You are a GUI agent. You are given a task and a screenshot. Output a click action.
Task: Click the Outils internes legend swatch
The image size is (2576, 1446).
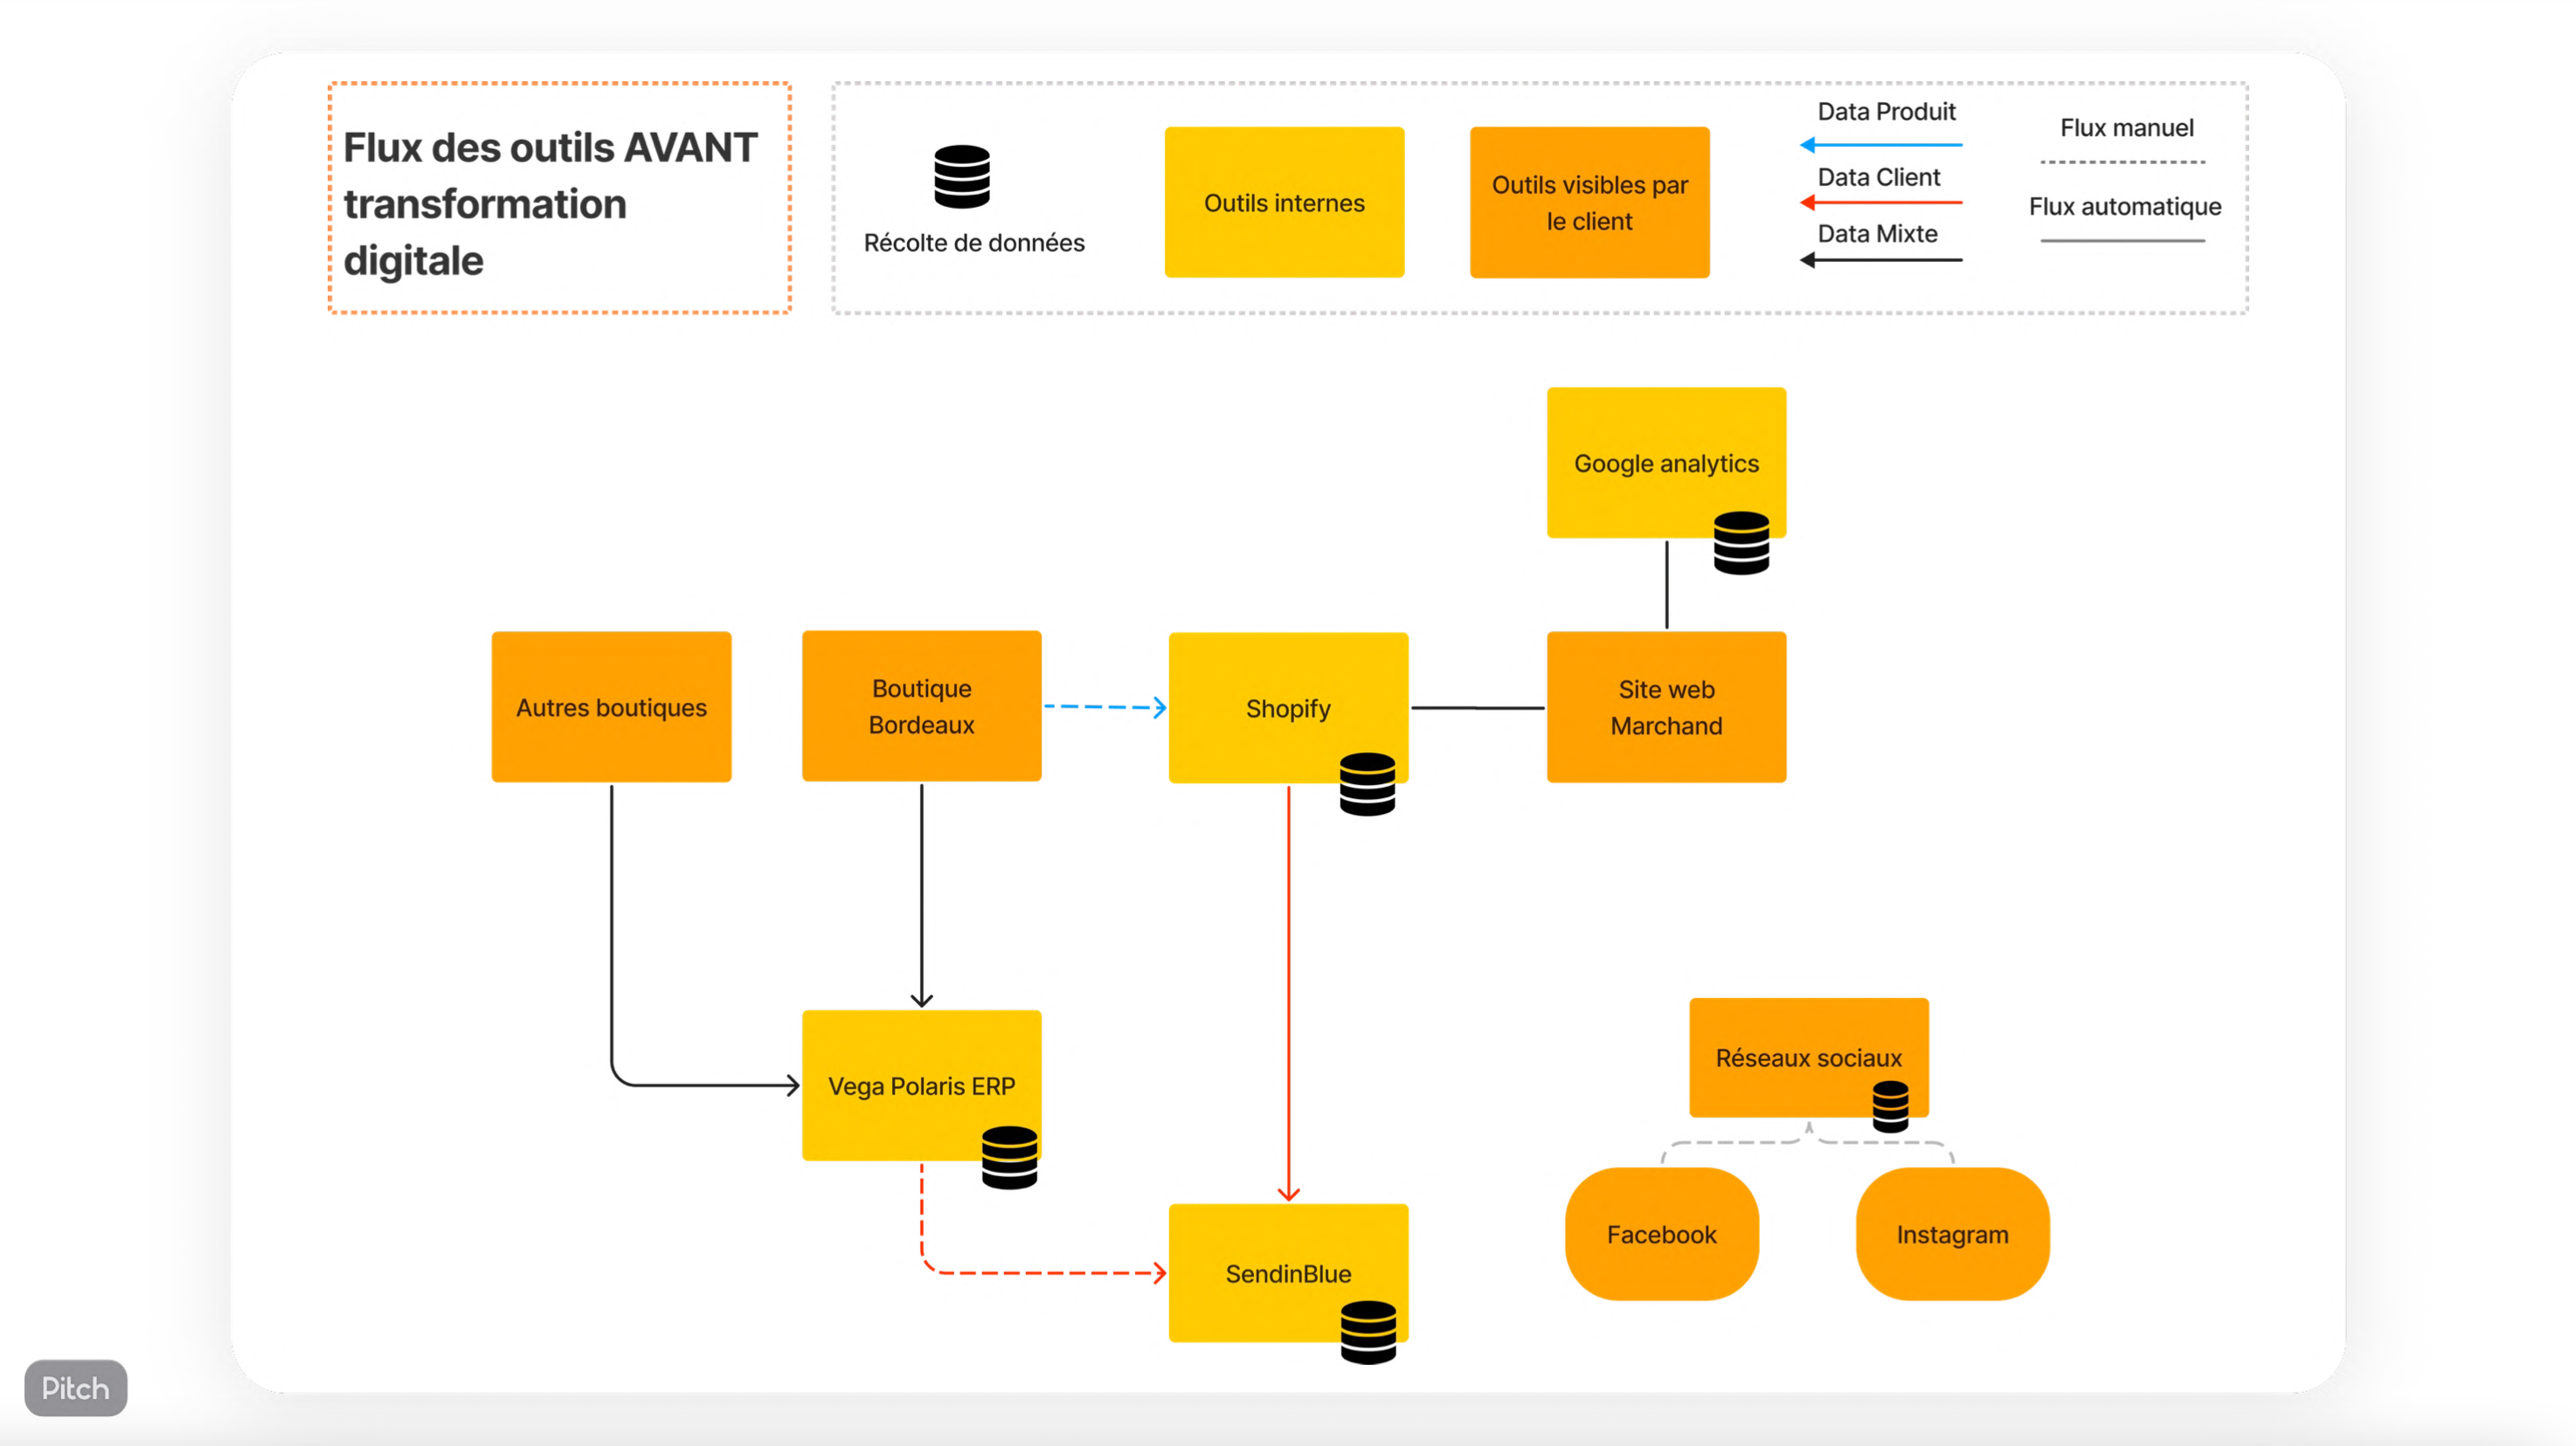point(1284,202)
